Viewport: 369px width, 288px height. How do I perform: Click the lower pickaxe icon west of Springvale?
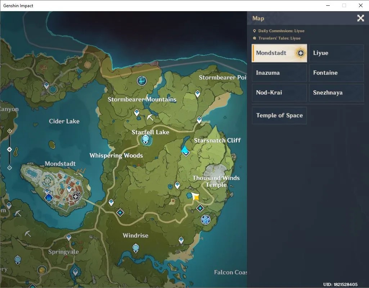click(x=28, y=234)
